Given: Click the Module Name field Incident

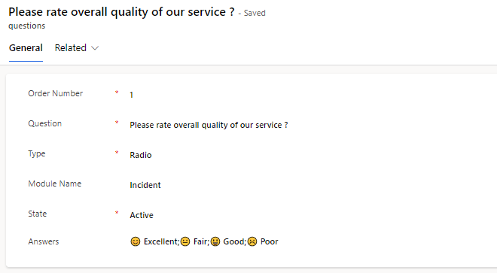Looking at the screenshot, I should (x=145, y=185).
